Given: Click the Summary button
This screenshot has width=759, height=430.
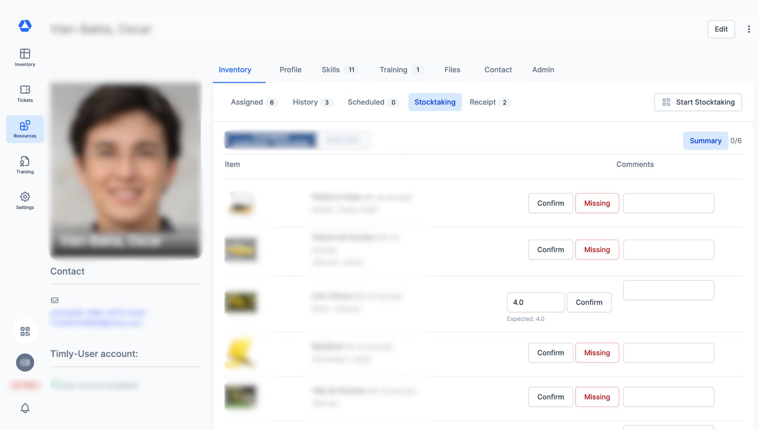Looking at the screenshot, I should [705, 141].
